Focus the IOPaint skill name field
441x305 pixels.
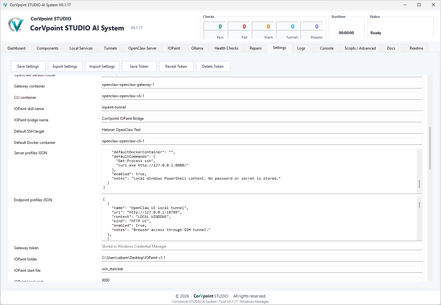click(262, 108)
